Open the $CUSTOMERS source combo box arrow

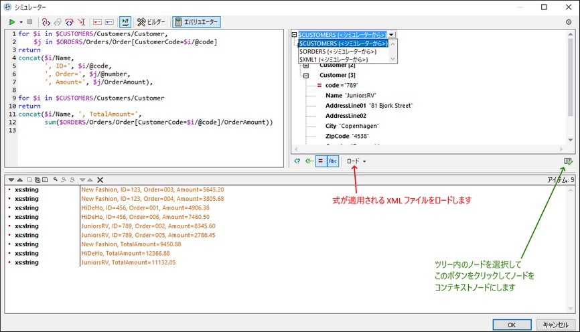391,35
